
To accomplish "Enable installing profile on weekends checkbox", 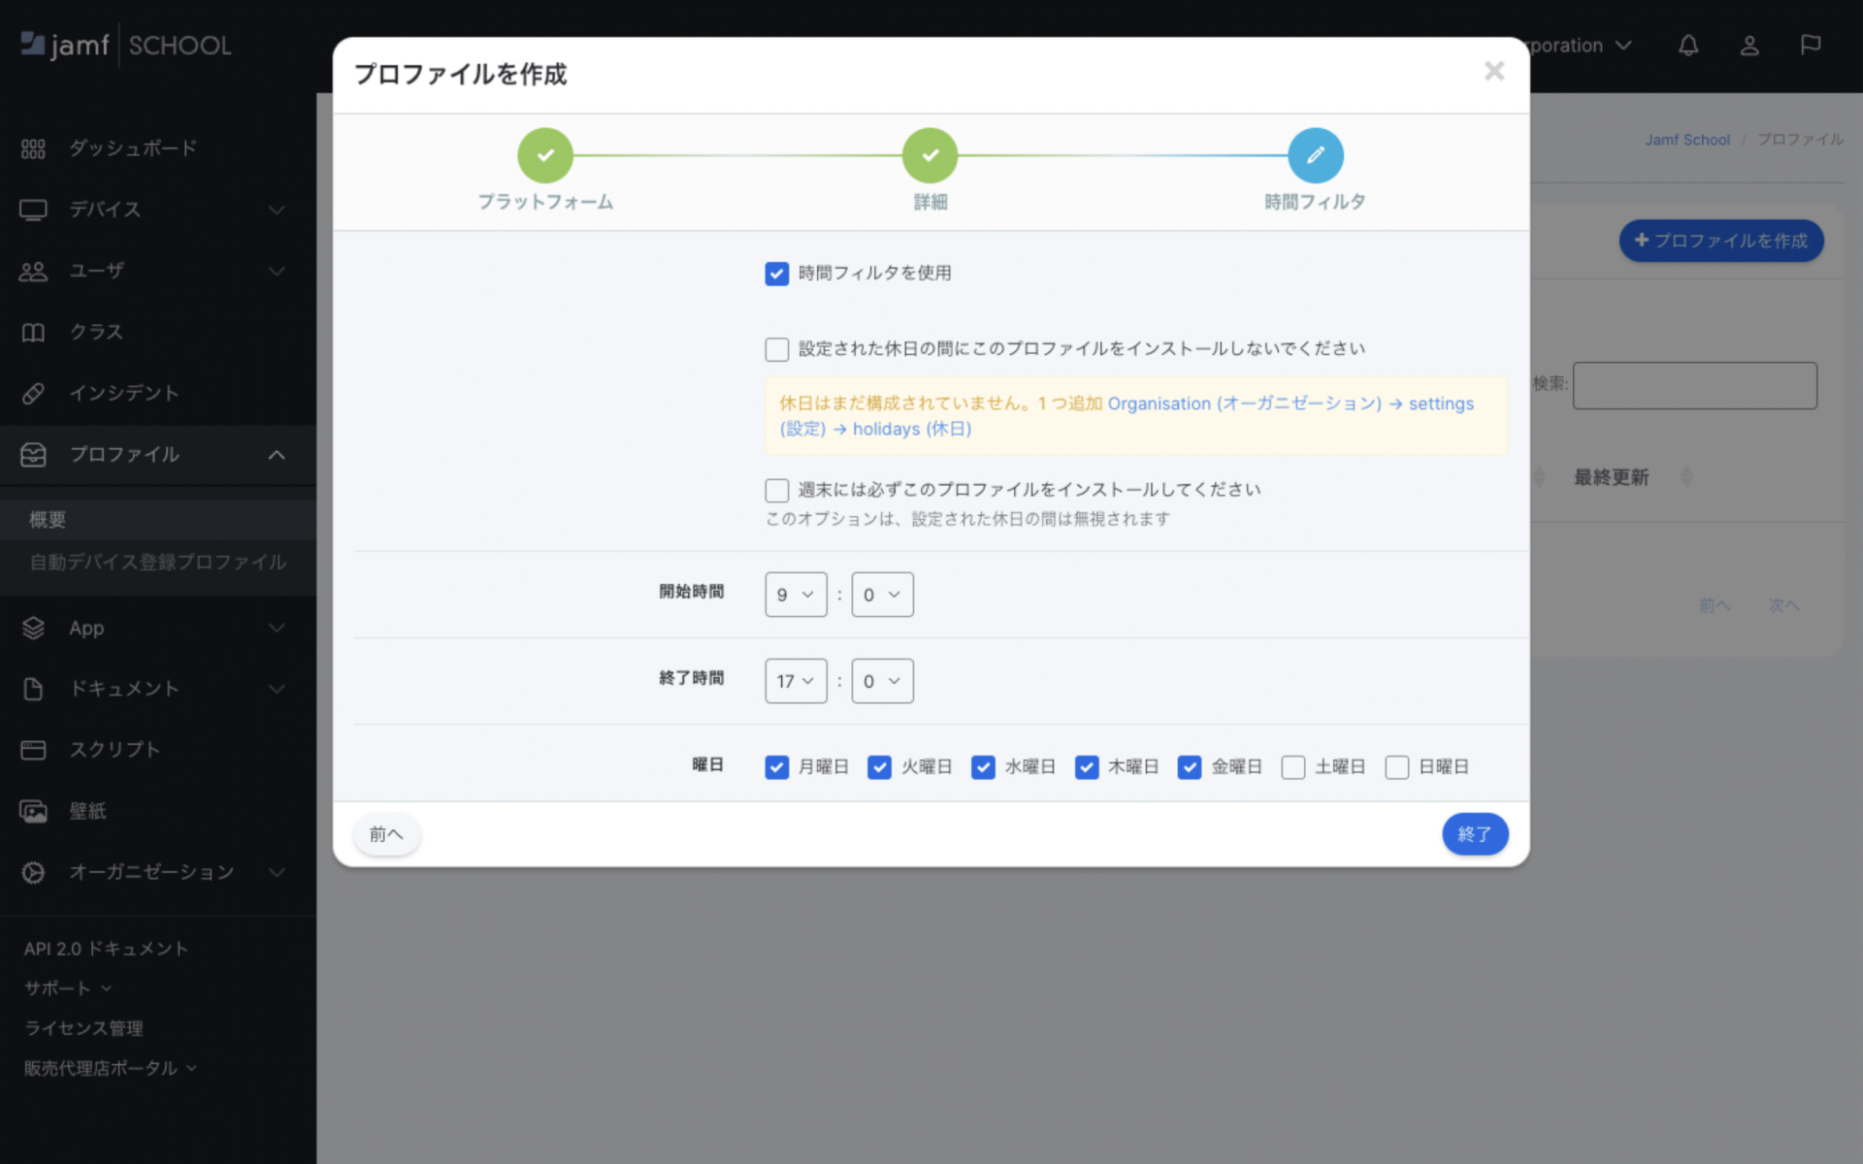I will 776,490.
